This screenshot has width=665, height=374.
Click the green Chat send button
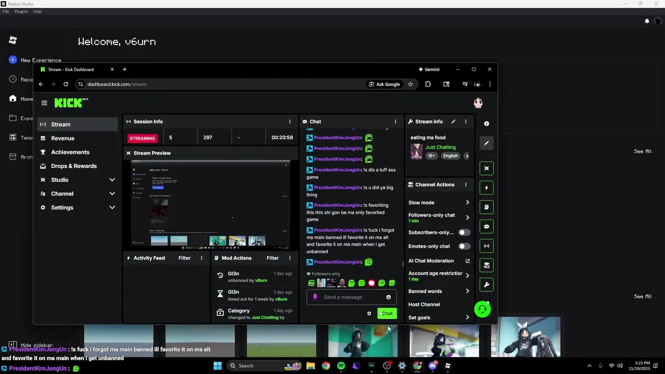387,313
